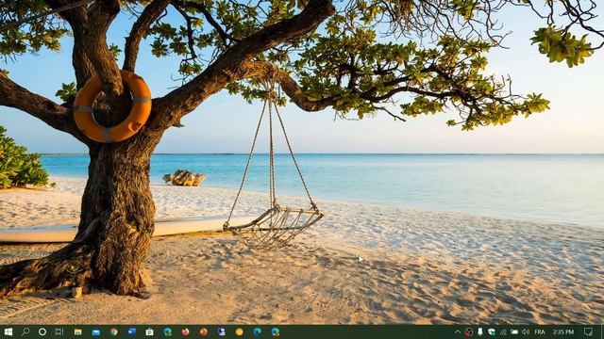The image size is (604, 339).
Task: Open the network Wi-Fi tray icon
Action: coord(503,332)
